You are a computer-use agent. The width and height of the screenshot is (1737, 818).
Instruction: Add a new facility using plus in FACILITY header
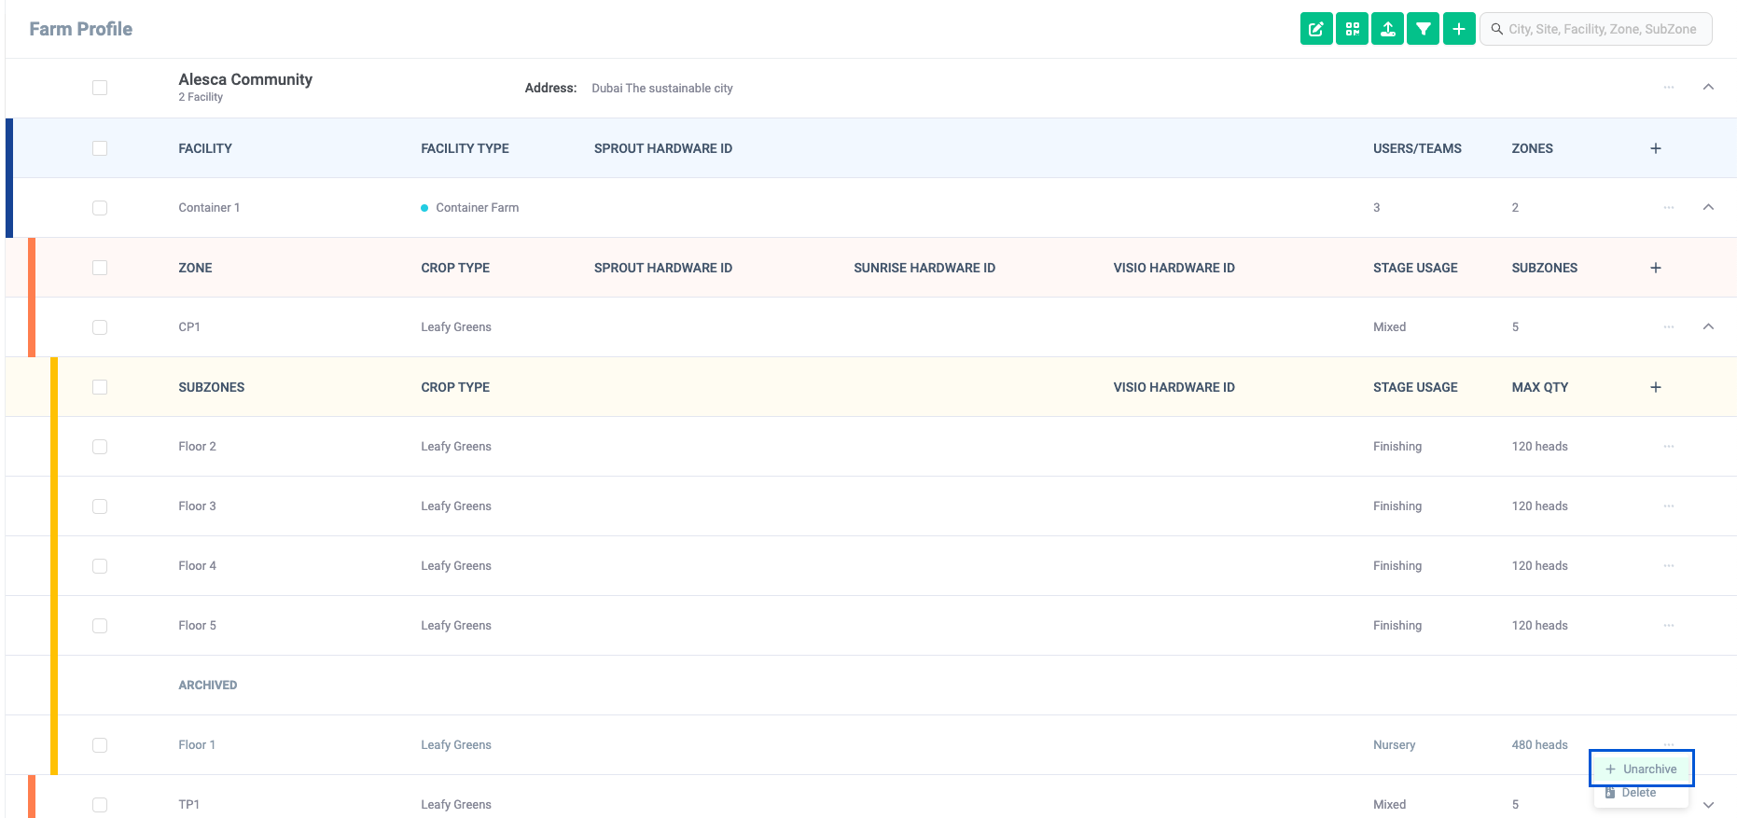pos(1656,148)
